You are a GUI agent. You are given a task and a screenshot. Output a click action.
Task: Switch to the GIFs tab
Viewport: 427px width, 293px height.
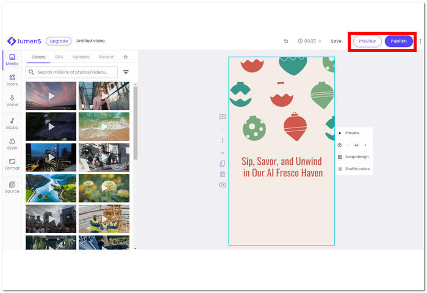59,57
